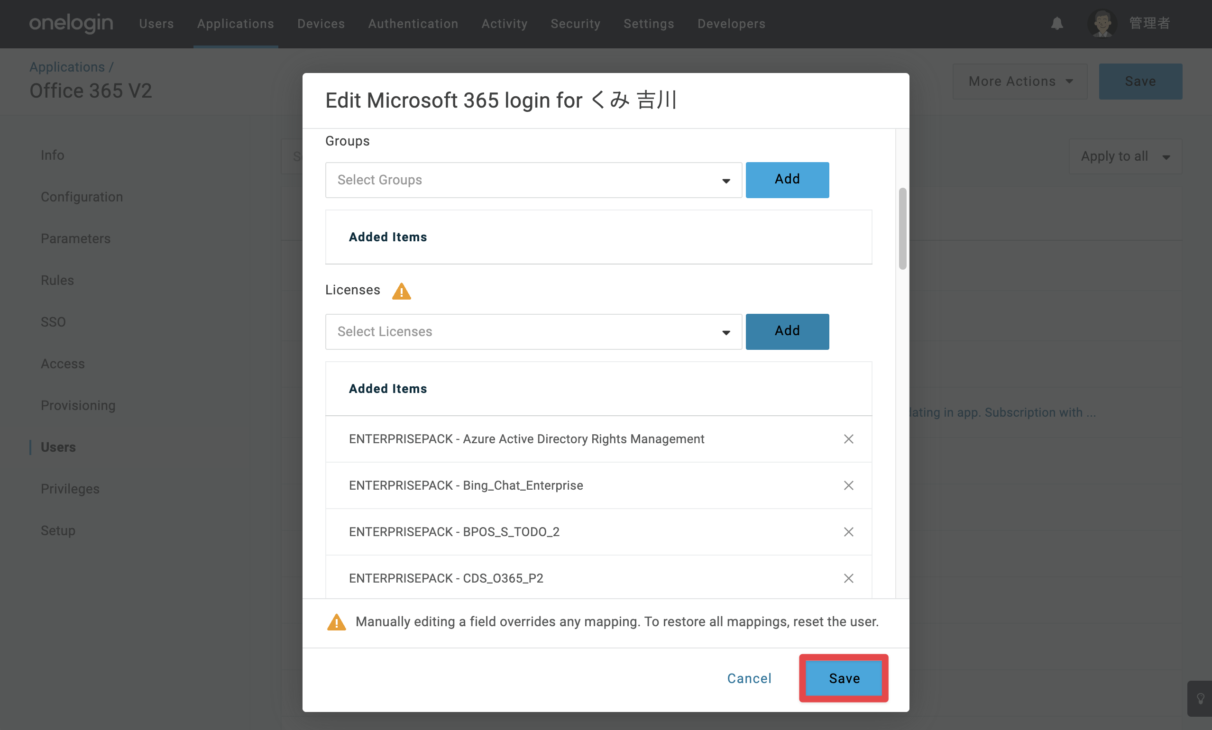
Task: Open the Info tab in sidebar
Action: 52,155
